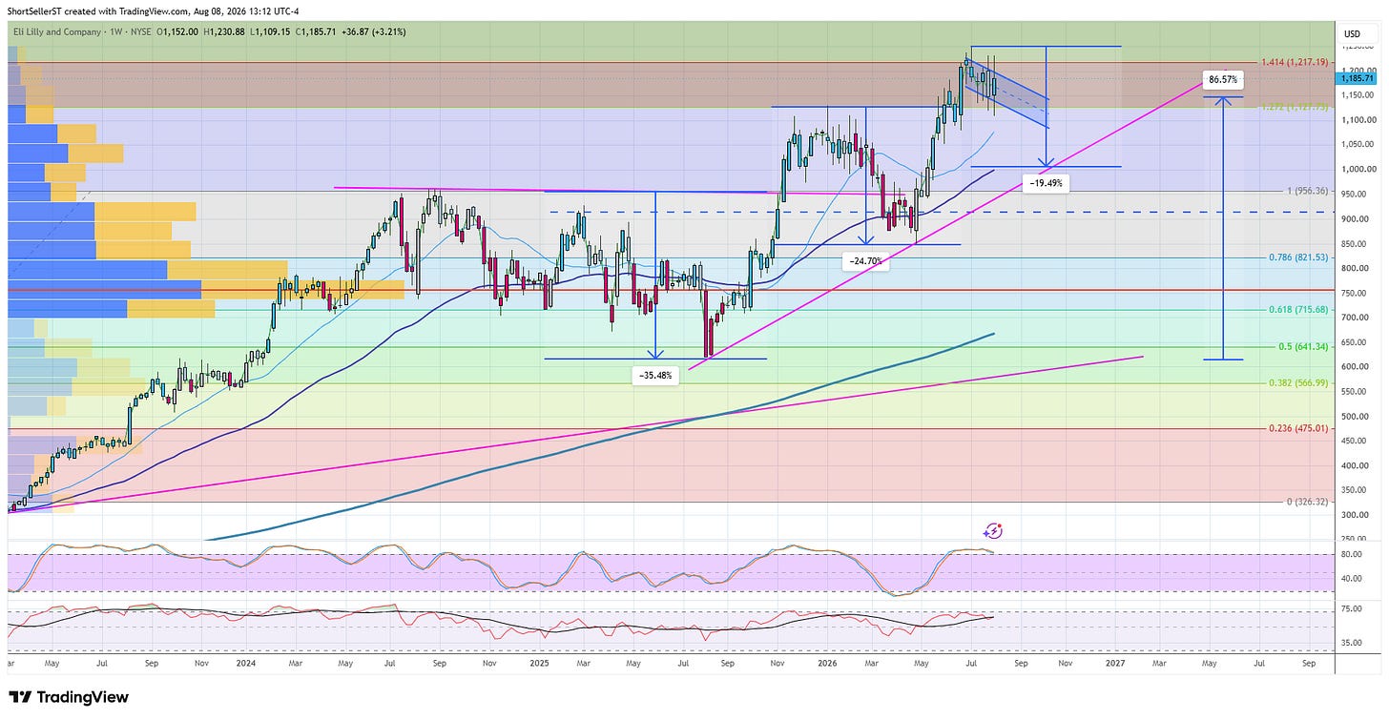Click the low value L1,109.15
Image resolution: width=1389 pixels, height=720 pixels.
coord(270,31)
